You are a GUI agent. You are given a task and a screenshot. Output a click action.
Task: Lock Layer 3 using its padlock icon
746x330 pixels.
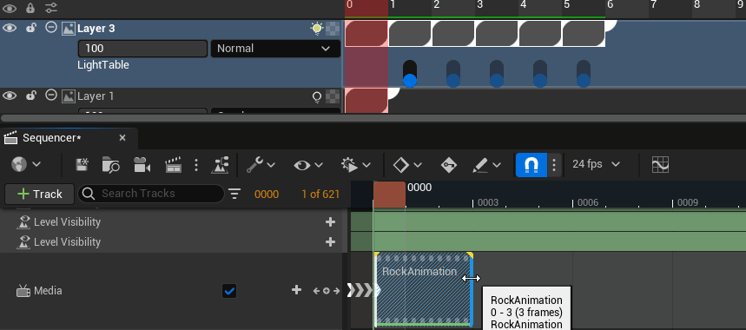31,28
